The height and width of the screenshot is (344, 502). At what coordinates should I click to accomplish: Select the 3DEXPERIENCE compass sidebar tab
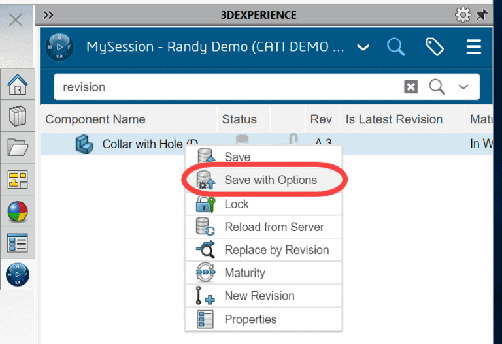(x=18, y=275)
